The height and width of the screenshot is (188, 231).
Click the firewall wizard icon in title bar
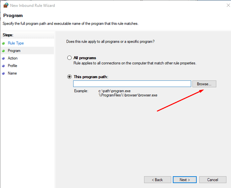pos(6,6)
